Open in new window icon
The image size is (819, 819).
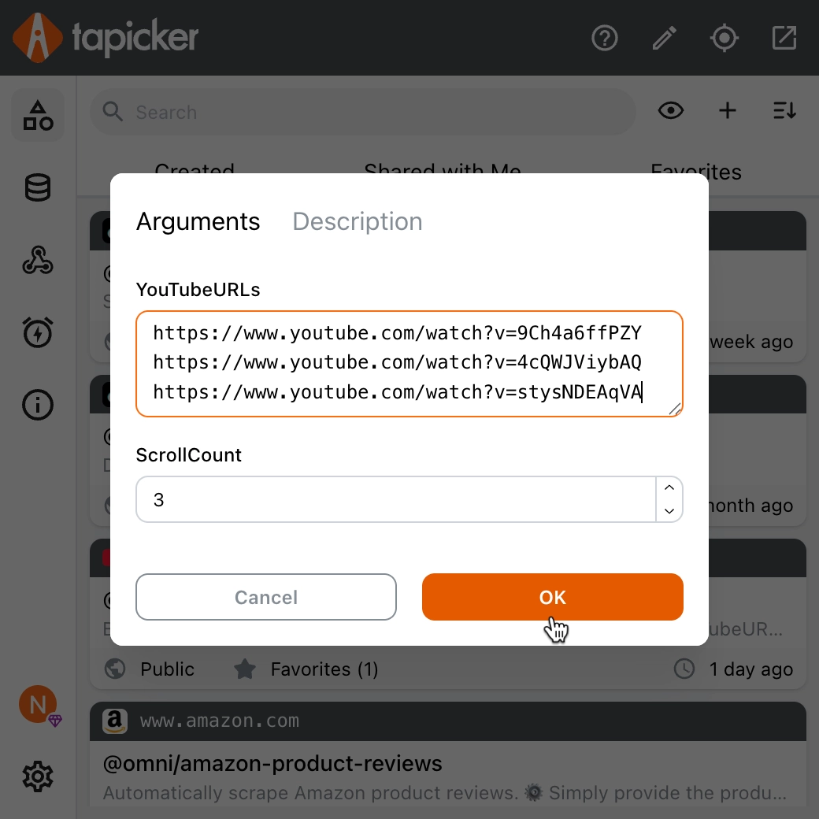pyautogui.click(x=784, y=38)
